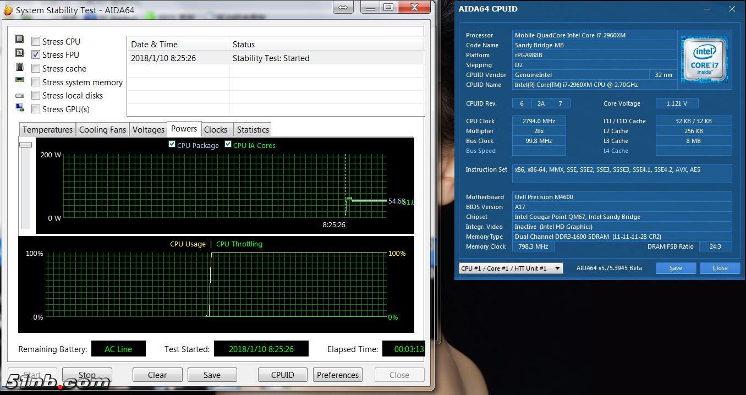Click the CPU Clock value 2794.0 MHz

coord(539,121)
